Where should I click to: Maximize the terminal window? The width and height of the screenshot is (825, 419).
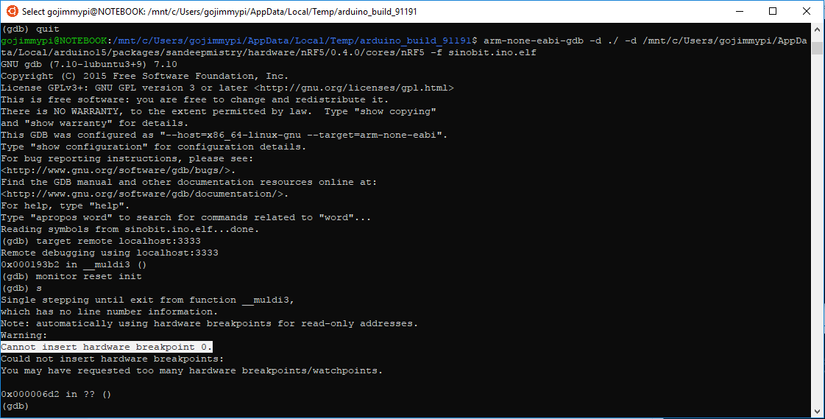click(x=773, y=11)
